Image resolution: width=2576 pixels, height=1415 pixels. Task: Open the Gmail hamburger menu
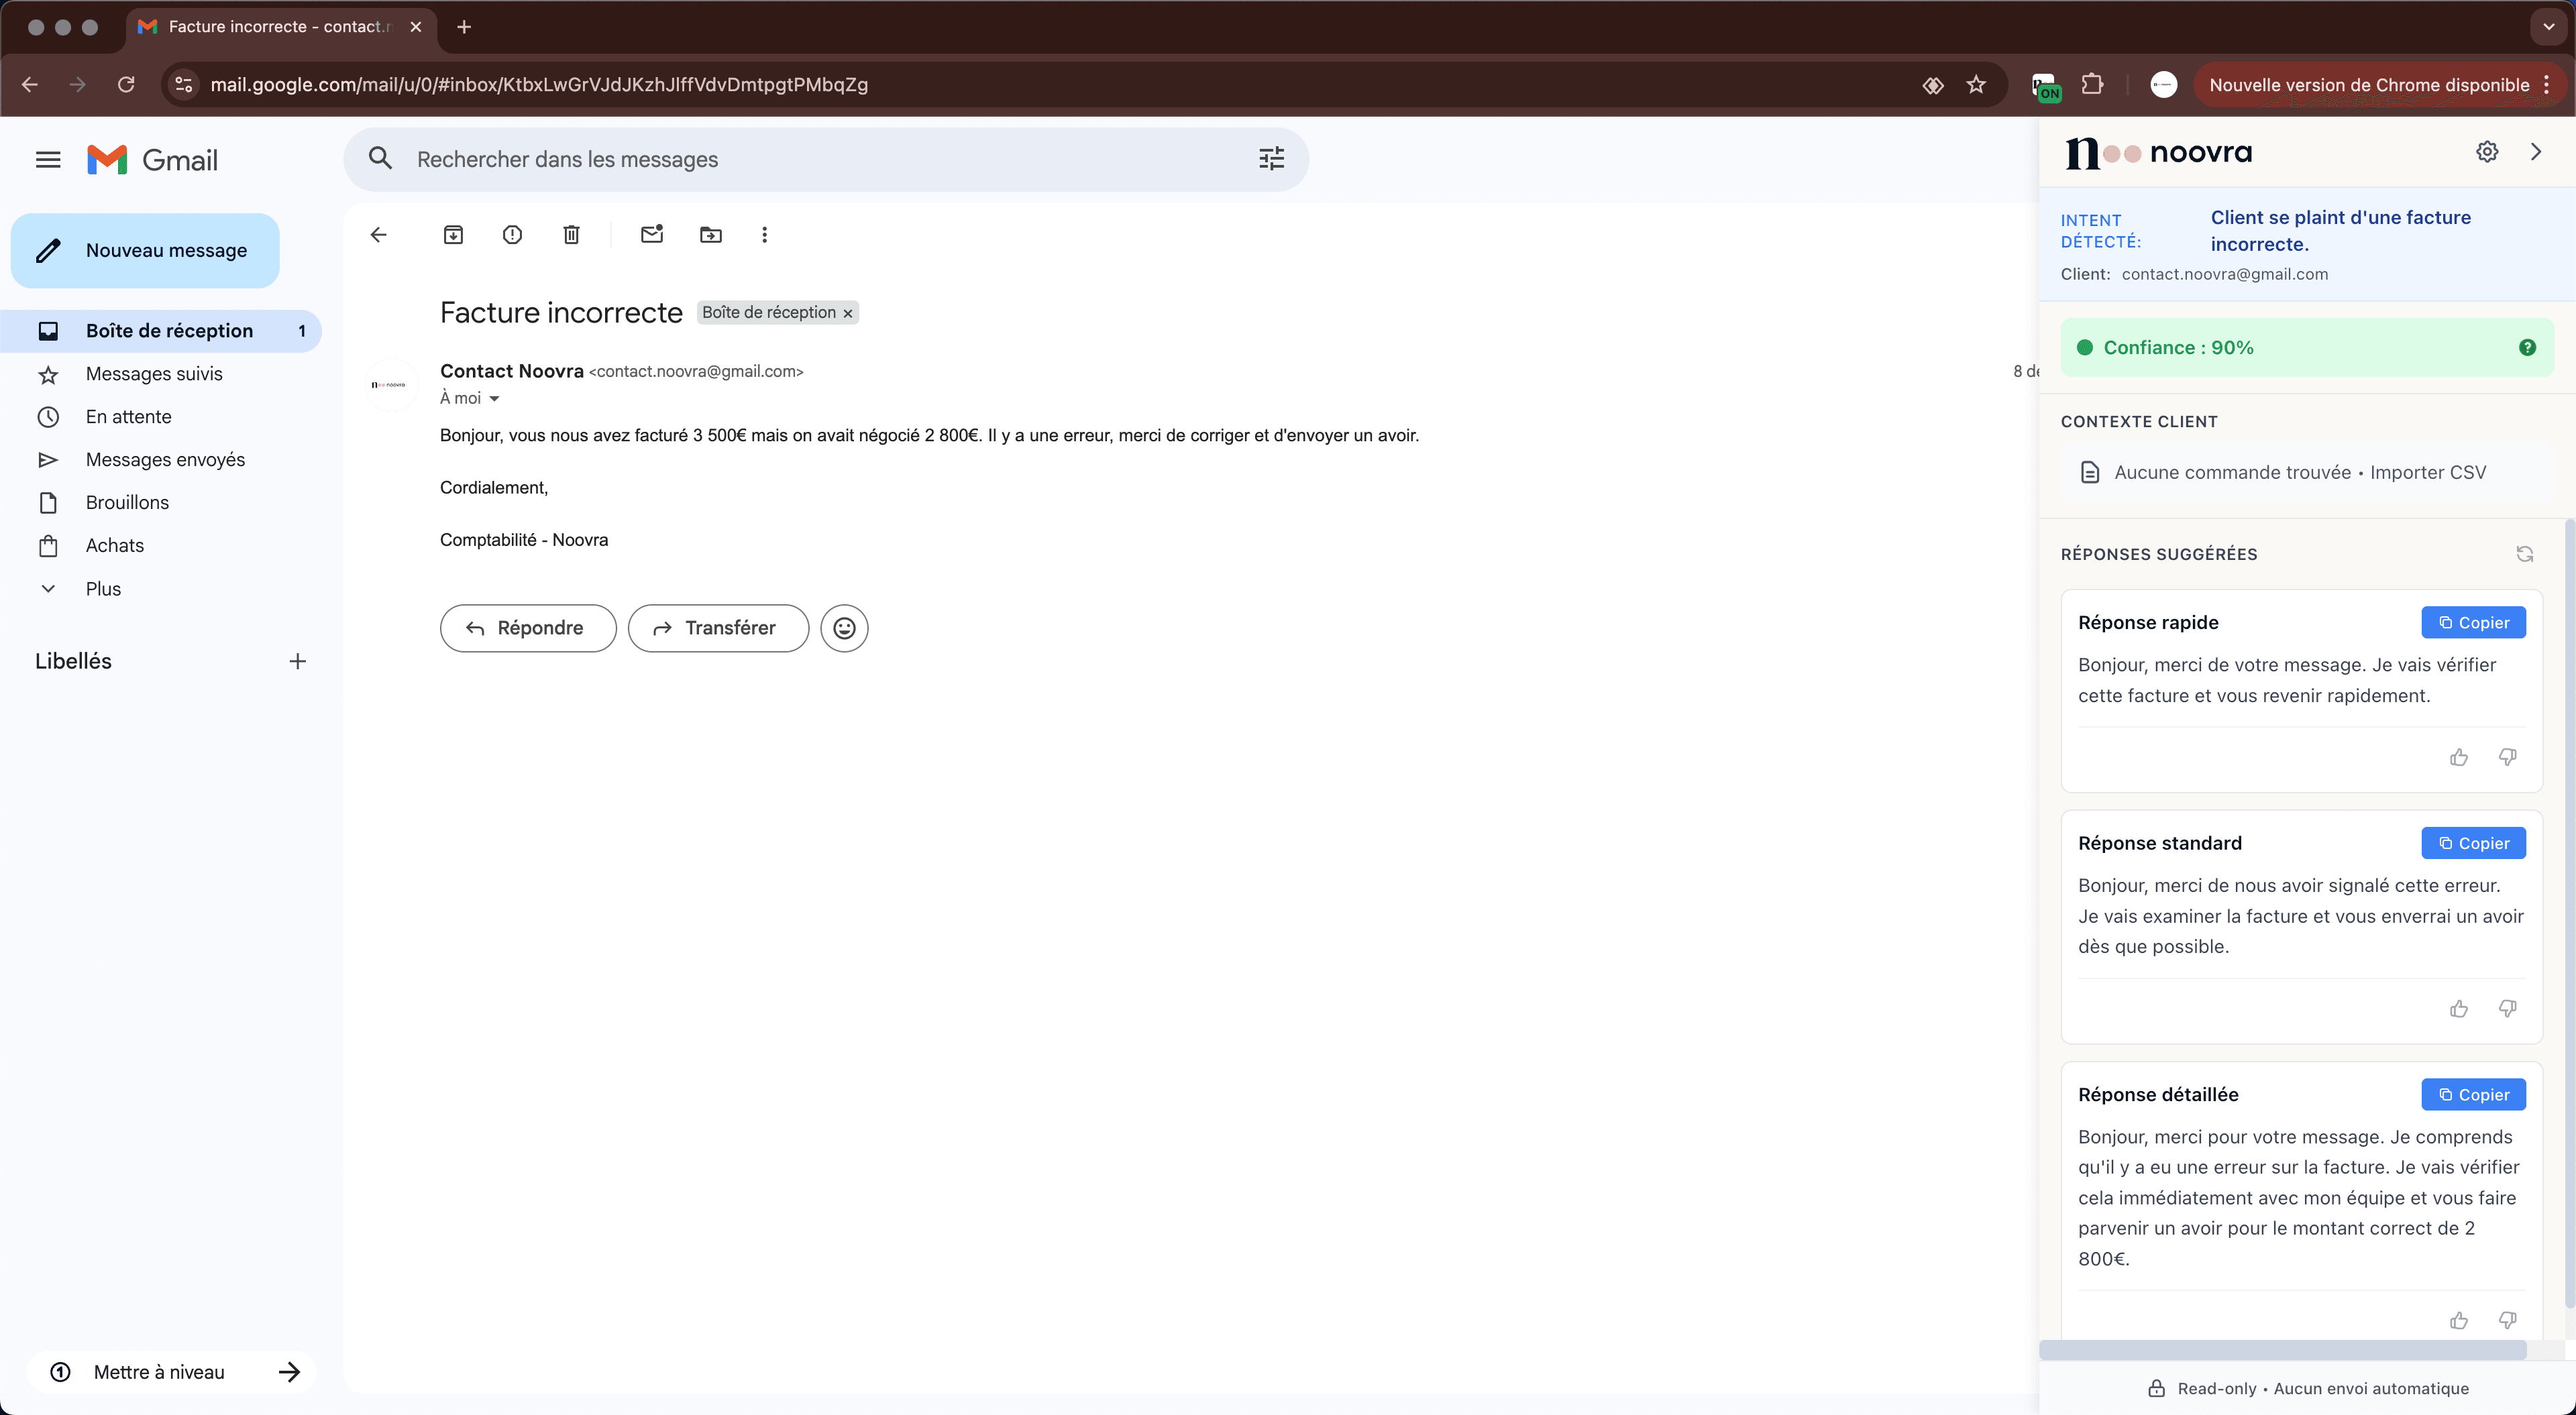pyautogui.click(x=47, y=159)
